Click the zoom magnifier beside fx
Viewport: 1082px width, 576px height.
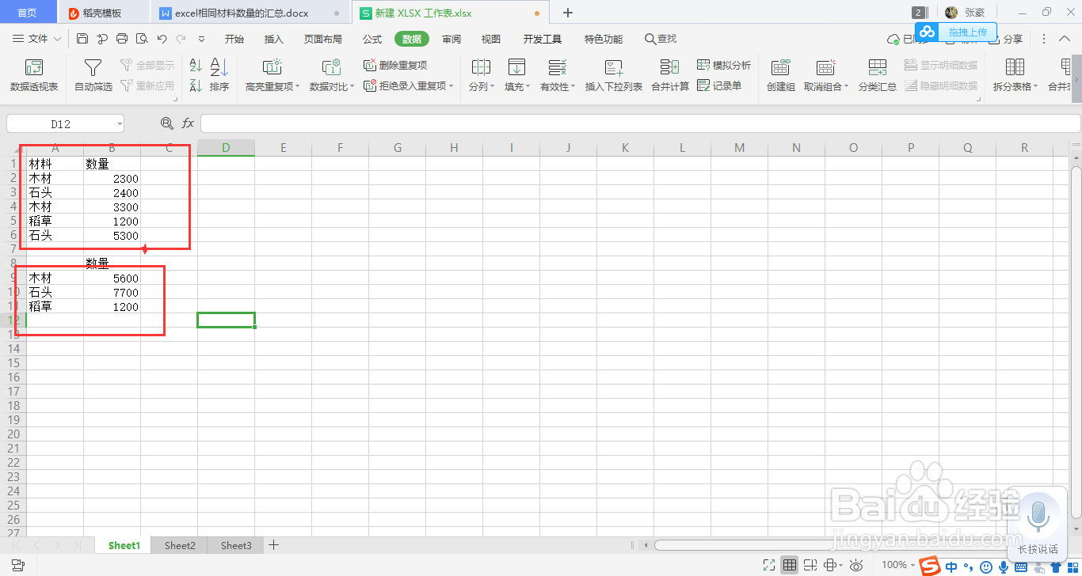pyautogui.click(x=166, y=123)
